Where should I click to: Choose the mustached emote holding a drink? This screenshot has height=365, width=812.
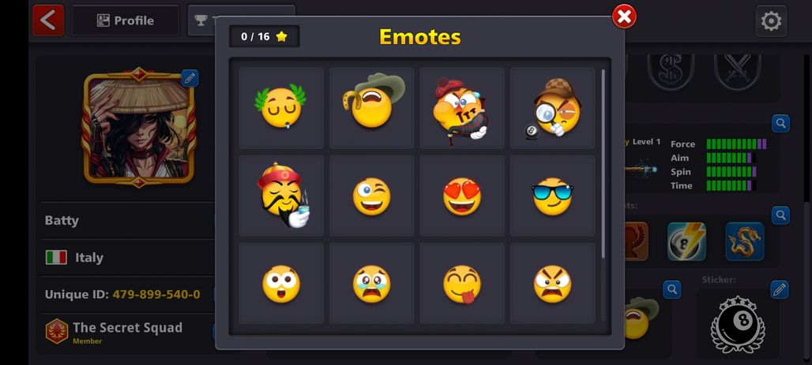pyautogui.click(x=281, y=196)
